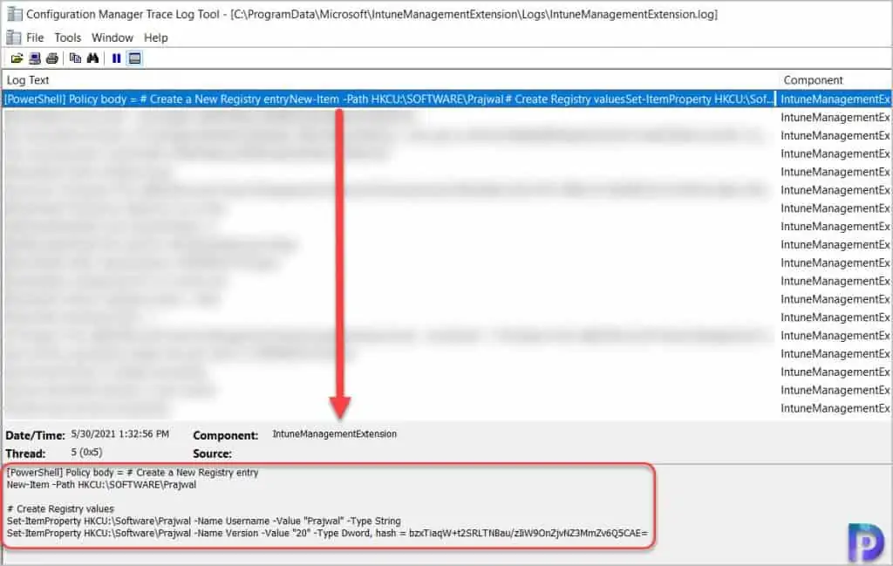The width and height of the screenshot is (893, 566).
Task: Click the Thread value 5 (0x5)
Action: pos(86,452)
